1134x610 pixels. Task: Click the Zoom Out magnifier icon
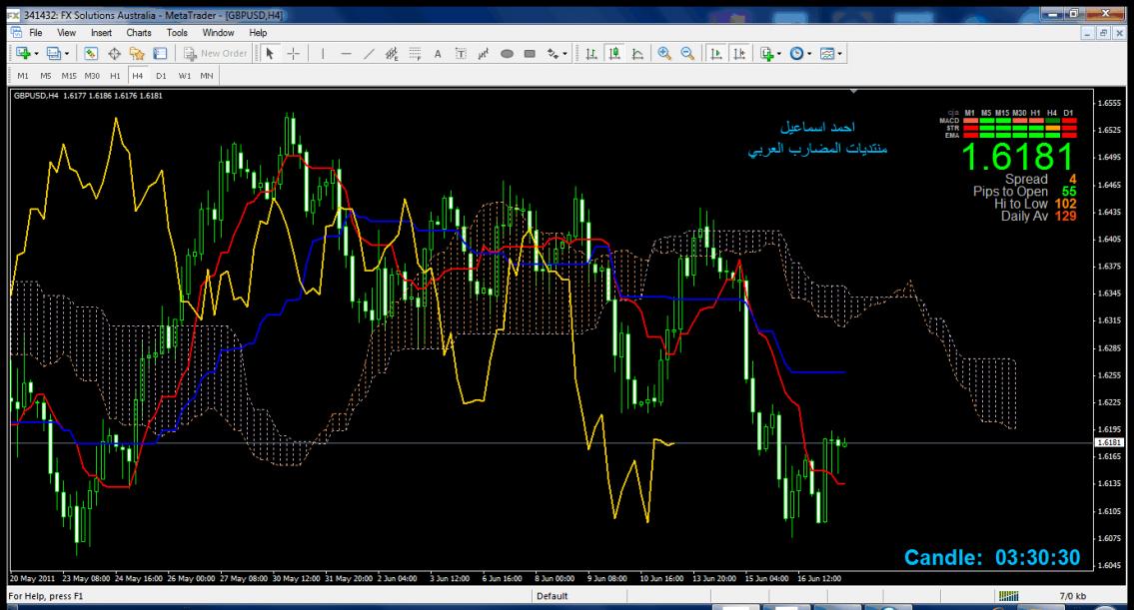click(x=686, y=53)
